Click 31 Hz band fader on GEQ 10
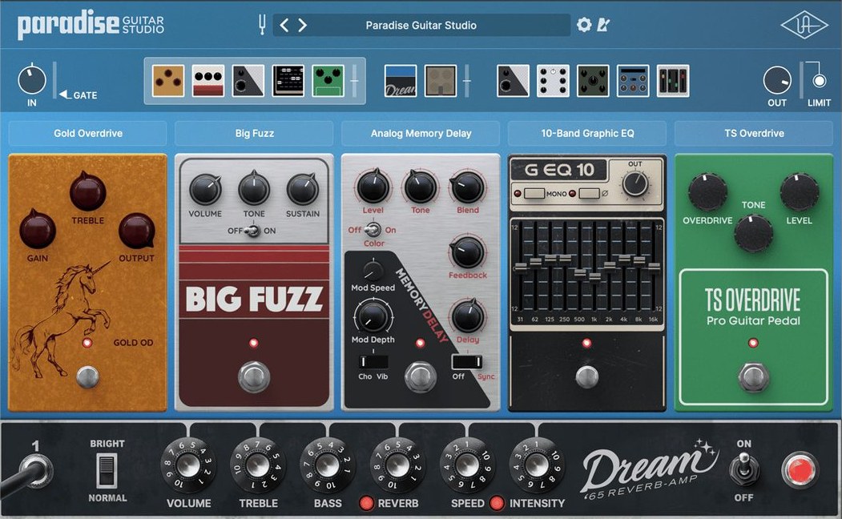This screenshot has height=519, width=842. coord(521,266)
